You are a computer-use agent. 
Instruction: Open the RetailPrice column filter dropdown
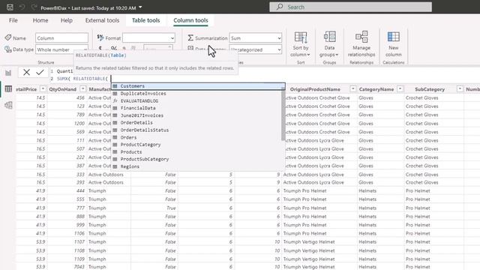click(x=43, y=88)
